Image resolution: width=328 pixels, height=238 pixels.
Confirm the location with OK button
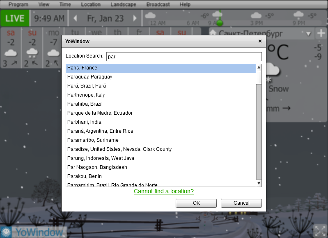196,203
